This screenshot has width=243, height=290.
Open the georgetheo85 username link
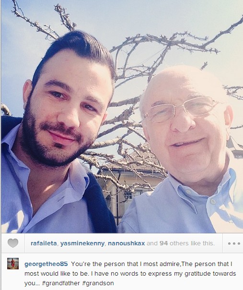[46, 264]
